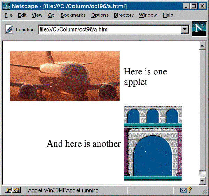Click the airplane image applet
This screenshot has width=209, height=196.
tap(65, 76)
